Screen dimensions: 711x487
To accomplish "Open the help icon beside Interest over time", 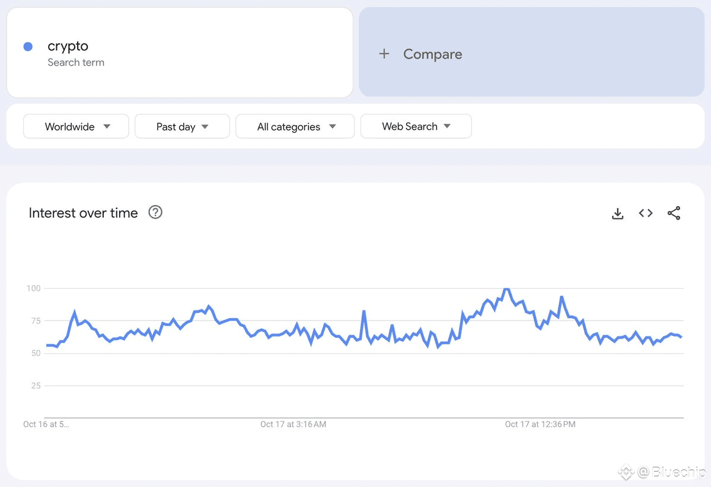I will point(155,212).
